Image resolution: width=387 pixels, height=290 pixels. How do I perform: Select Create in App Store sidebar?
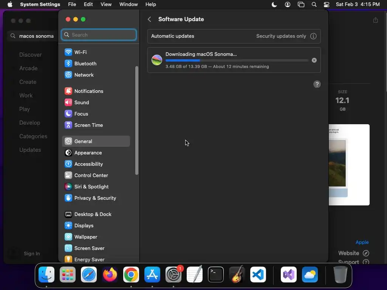(28, 82)
